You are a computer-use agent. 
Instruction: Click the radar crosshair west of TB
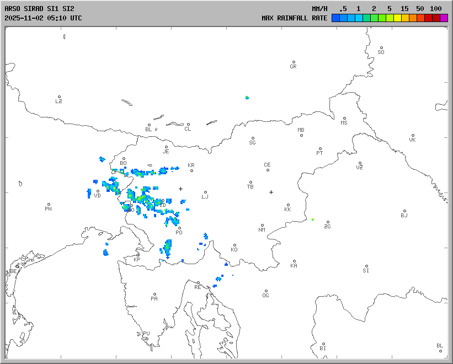click(x=180, y=189)
